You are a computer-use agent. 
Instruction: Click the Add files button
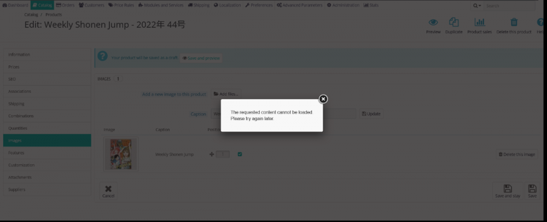(x=226, y=94)
